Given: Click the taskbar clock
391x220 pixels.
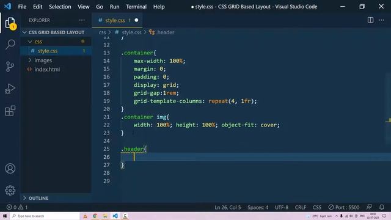Looking at the screenshot, I should click(373, 216).
